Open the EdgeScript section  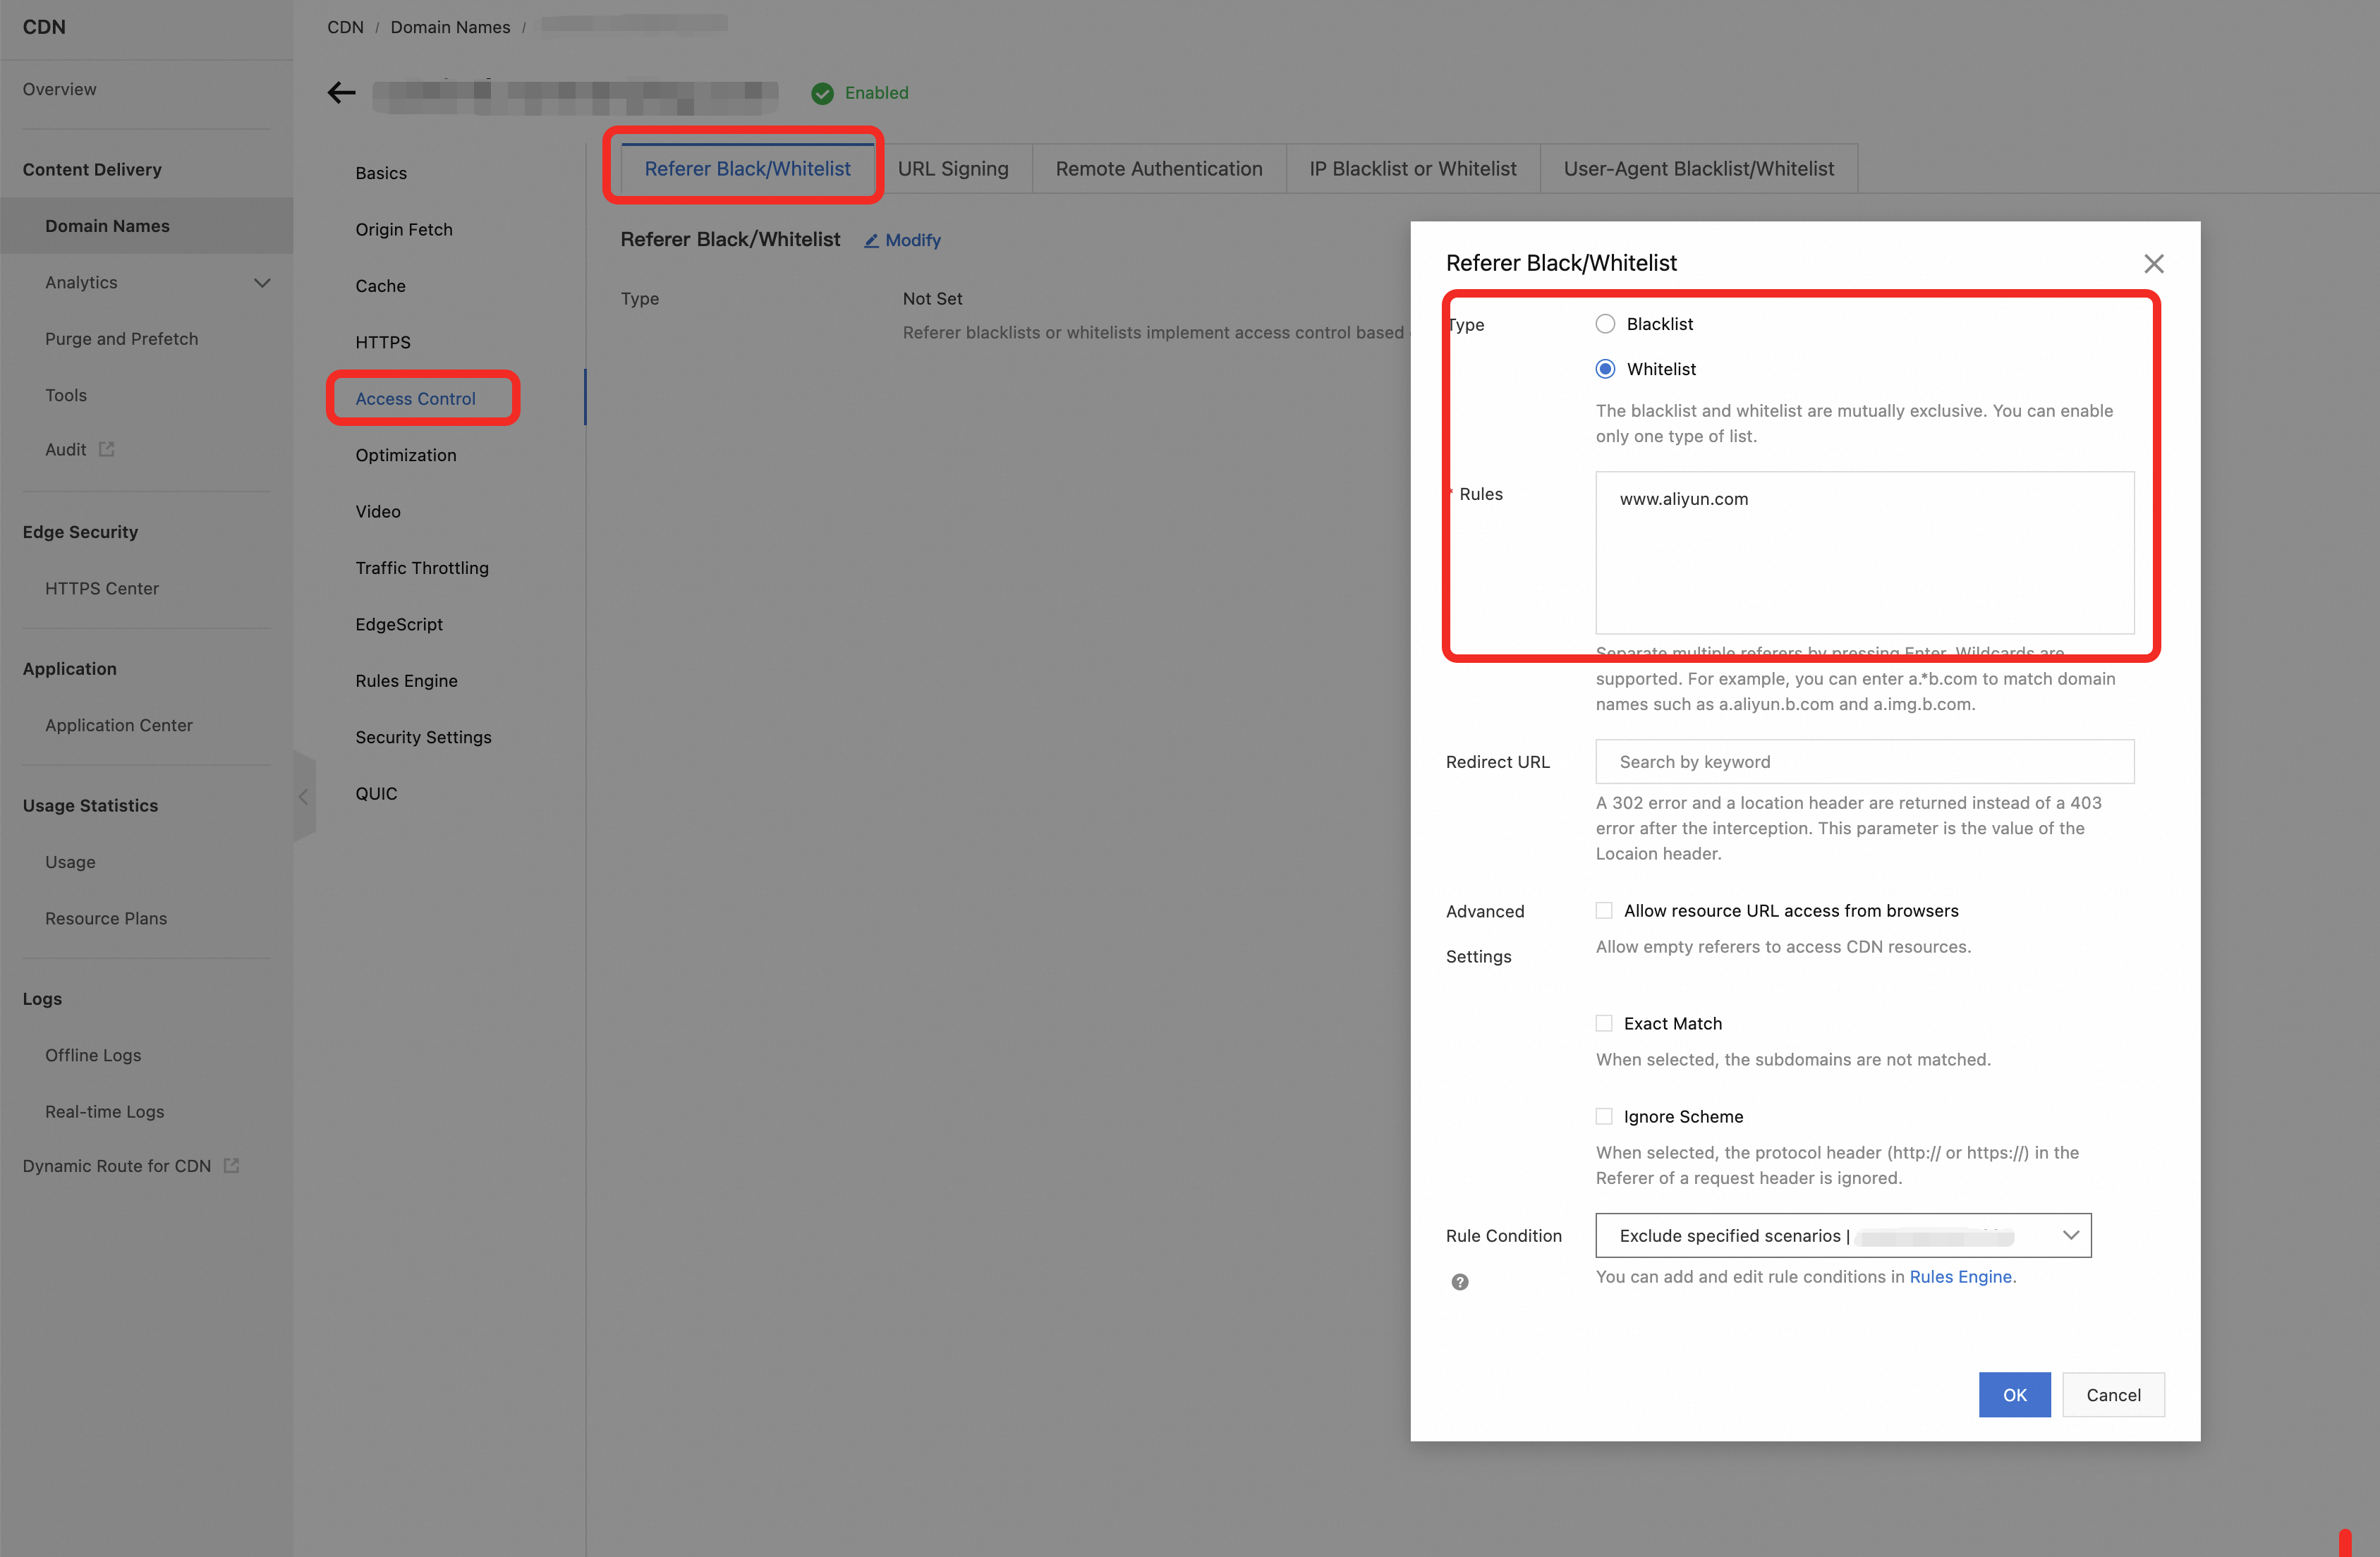[399, 625]
